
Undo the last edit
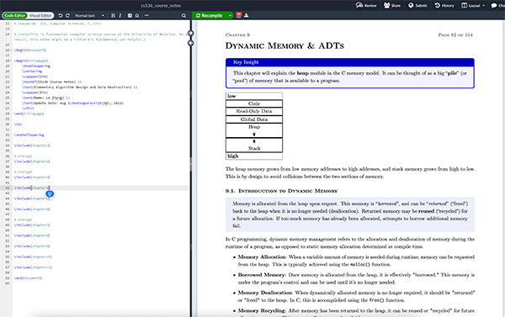(x=61, y=15)
